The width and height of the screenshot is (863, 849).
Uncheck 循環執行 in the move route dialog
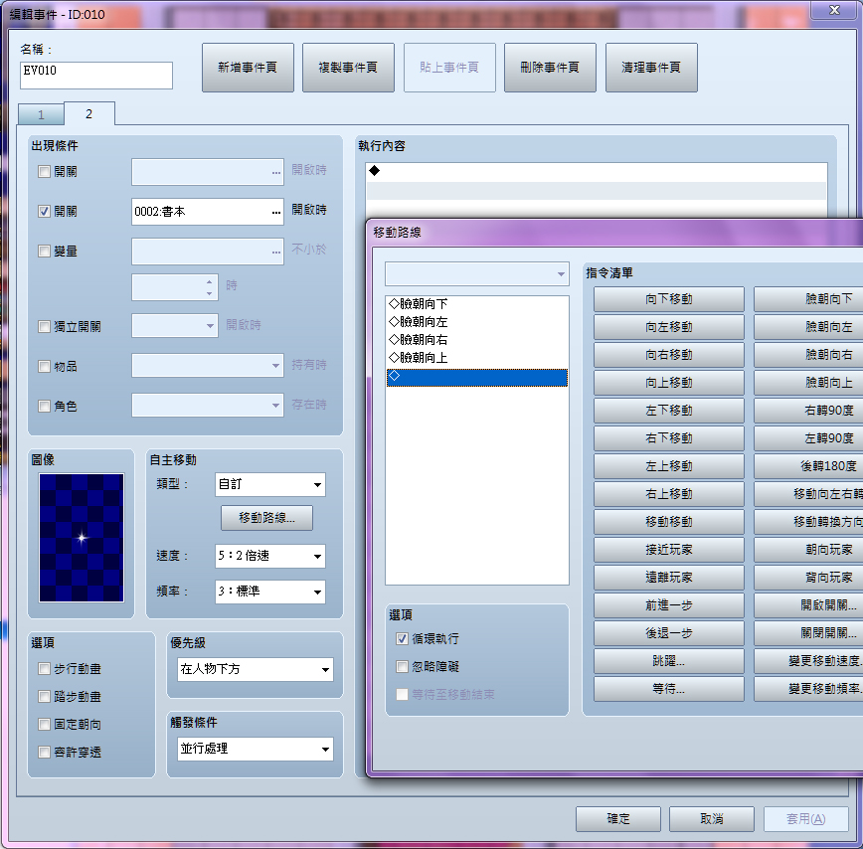click(x=403, y=639)
